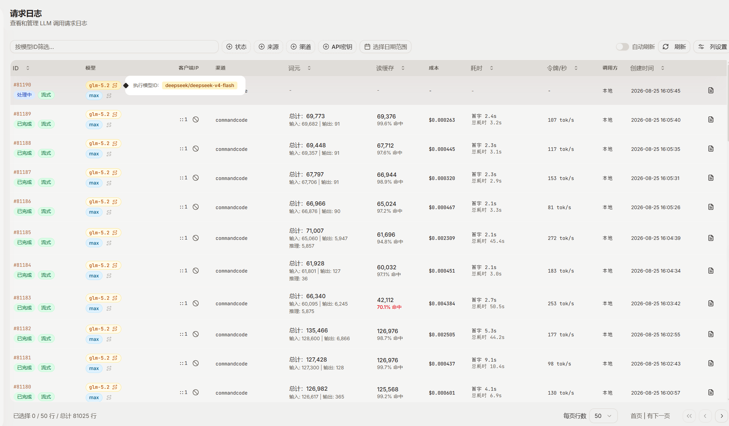The image size is (729, 426).
Task: Open the 渠道 channel filter
Action: tap(301, 47)
